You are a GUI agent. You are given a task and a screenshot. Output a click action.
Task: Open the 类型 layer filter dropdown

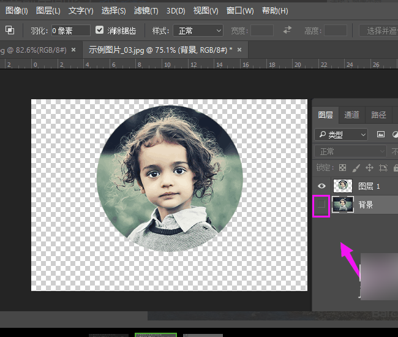(341, 134)
